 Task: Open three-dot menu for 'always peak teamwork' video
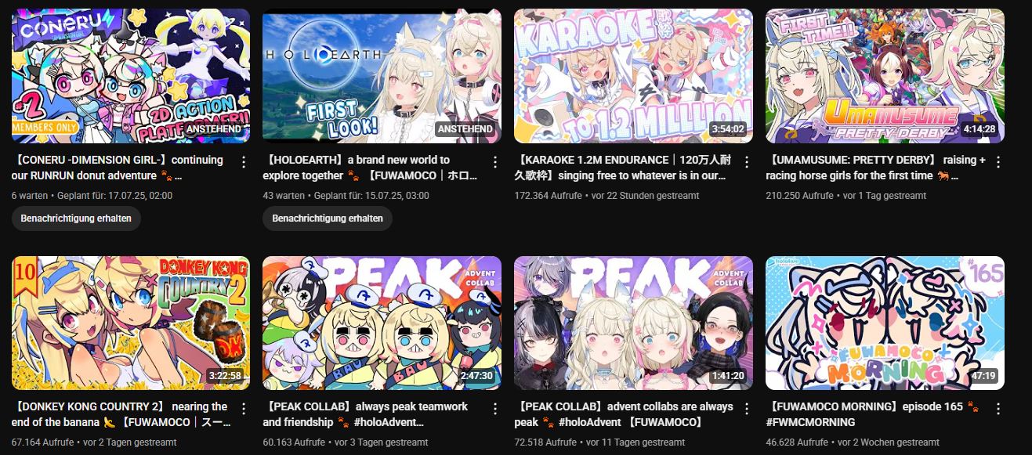[494, 409]
